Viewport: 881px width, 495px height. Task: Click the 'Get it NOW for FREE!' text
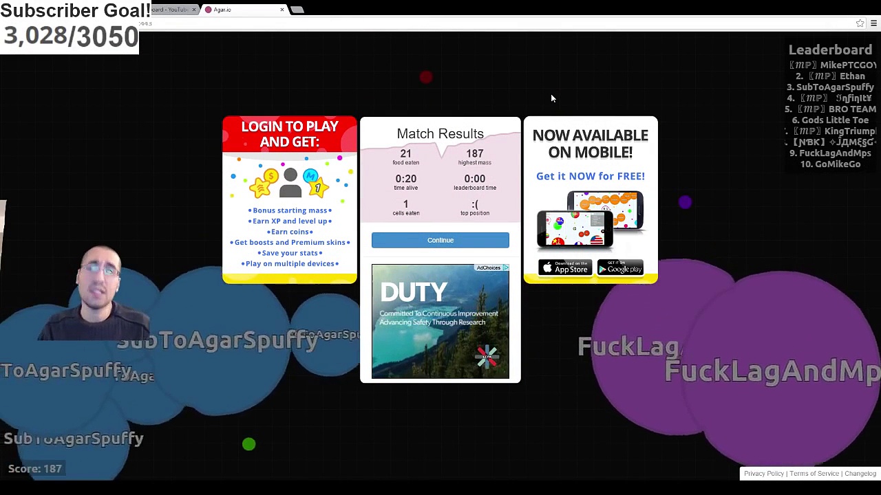(590, 176)
